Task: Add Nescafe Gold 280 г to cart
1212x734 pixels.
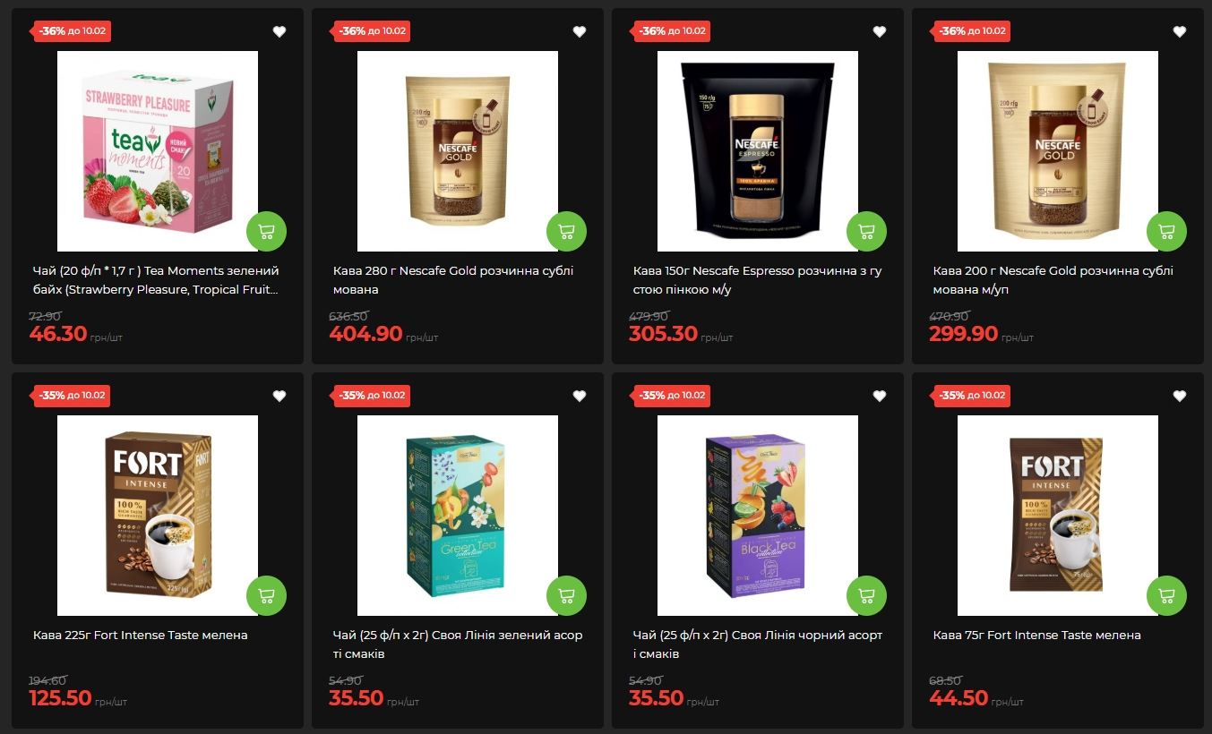Action: click(x=566, y=231)
